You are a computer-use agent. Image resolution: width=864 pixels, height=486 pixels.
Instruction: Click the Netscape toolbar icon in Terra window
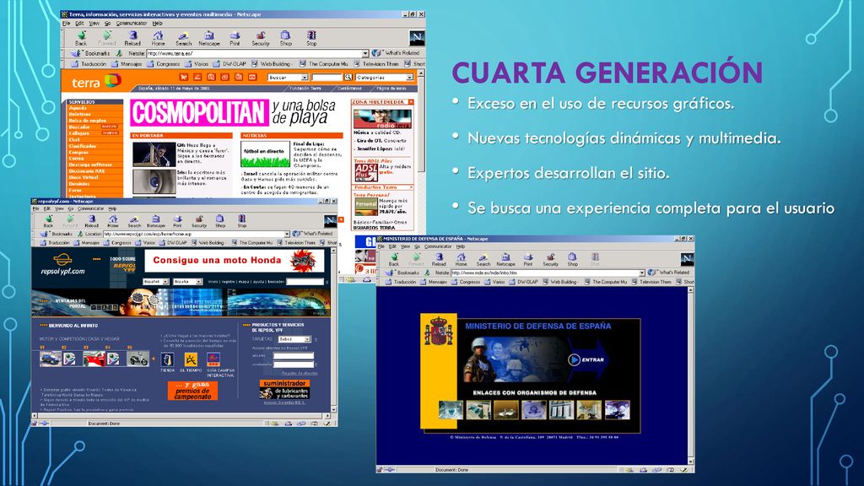coord(209,35)
